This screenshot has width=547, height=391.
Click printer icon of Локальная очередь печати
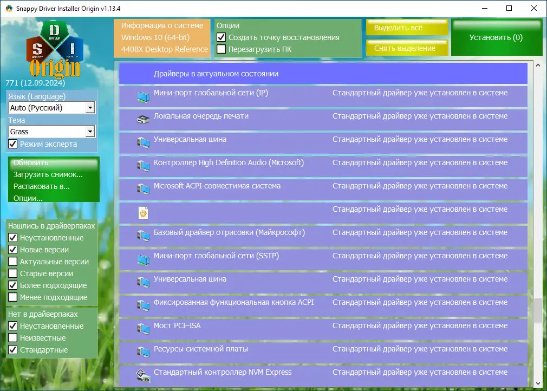(143, 120)
